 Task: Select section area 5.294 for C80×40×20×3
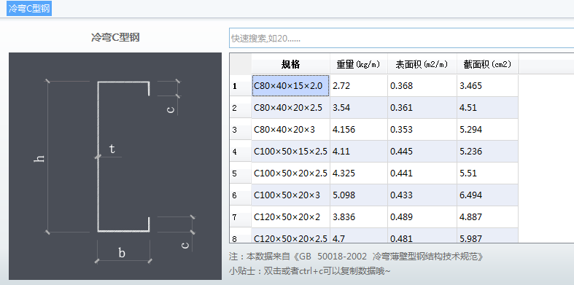(x=488, y=130)
